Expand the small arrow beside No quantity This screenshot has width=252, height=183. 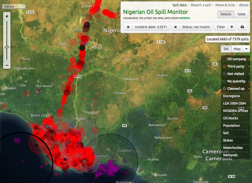pyautogui.click(x=249, y=81)
